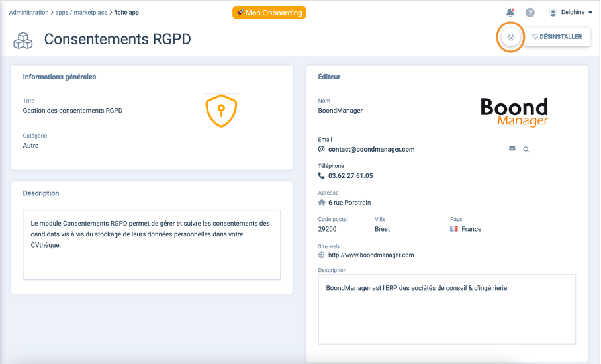Click the globe icon beside the website

pyautogui.click(x=321, y=255)
